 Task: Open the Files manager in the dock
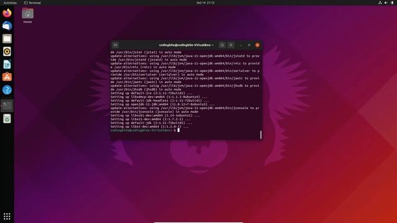pyautogui.click(x=7, y=38)
